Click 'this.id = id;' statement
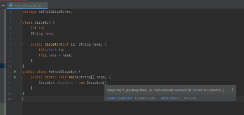Screen dimensions: 244x115 click(52, 50)
